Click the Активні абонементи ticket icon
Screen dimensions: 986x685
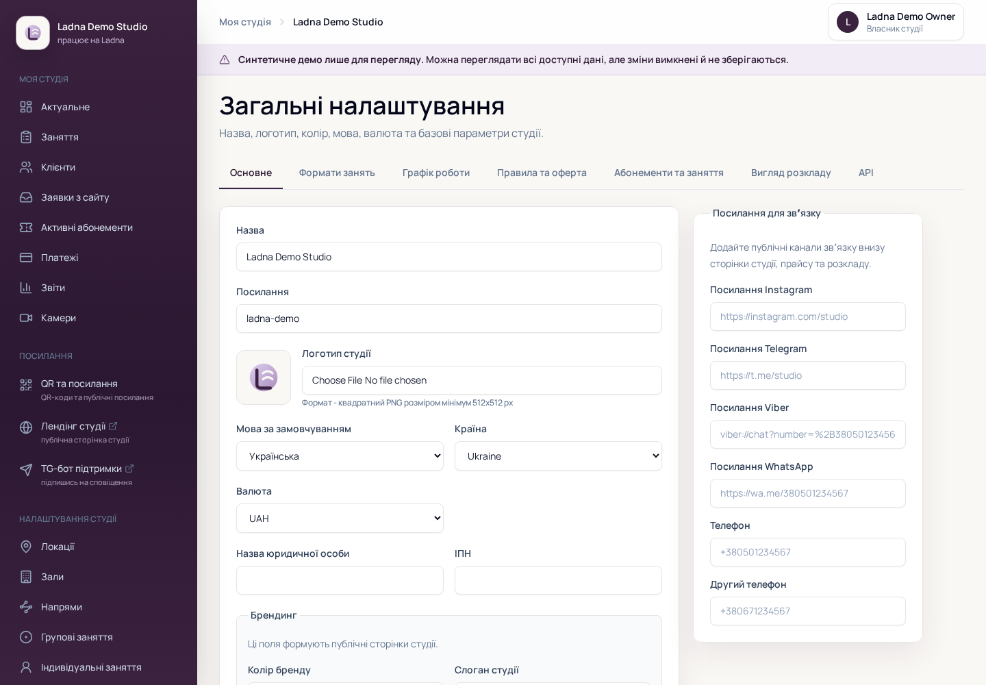[26, 227]
